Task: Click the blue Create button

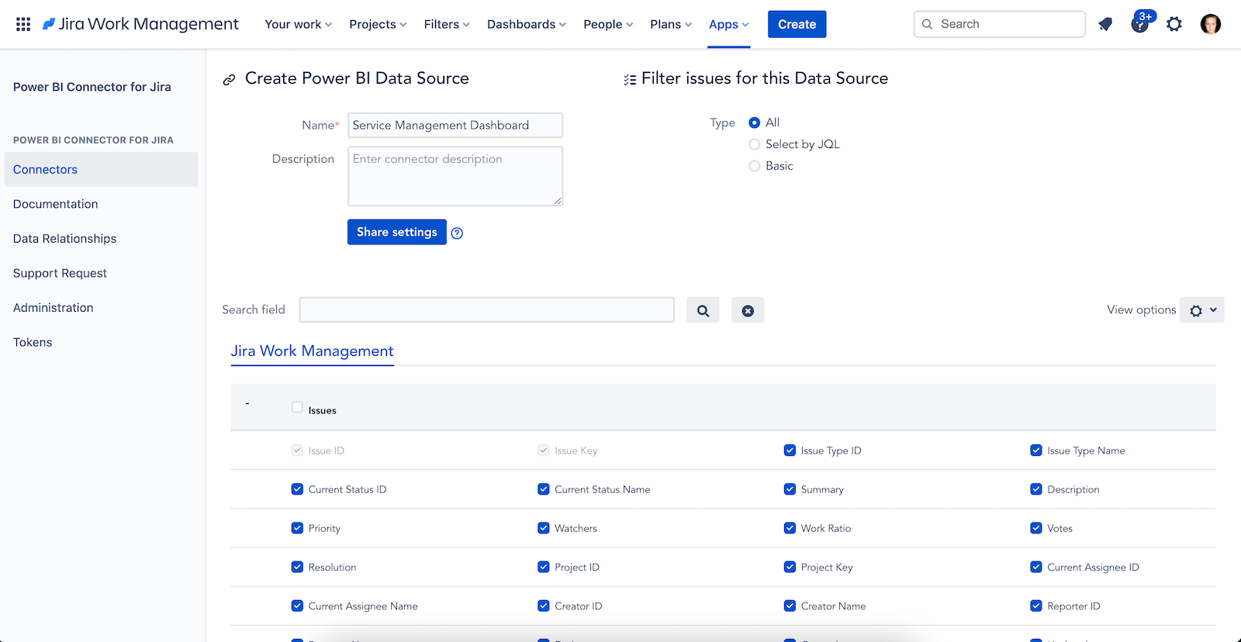Action: point(797,24)
